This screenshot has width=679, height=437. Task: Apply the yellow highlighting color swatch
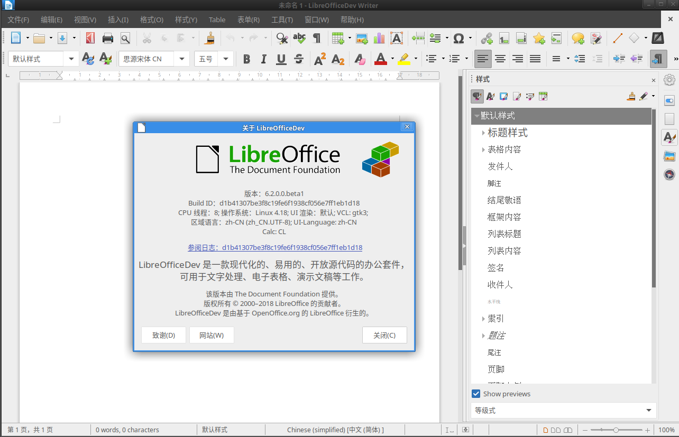404,59
